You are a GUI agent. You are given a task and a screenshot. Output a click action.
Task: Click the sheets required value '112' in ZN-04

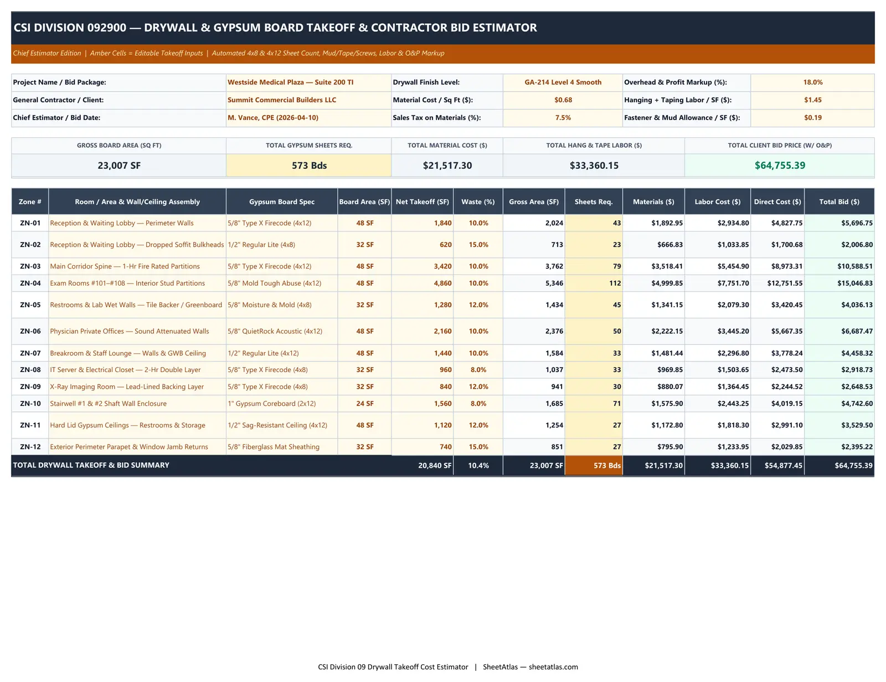pos(594,283)
